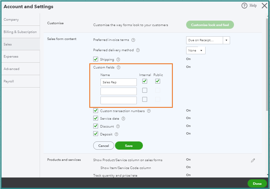Click the Help question mark icon
270x189 pixels.
[x=244, y=6]
